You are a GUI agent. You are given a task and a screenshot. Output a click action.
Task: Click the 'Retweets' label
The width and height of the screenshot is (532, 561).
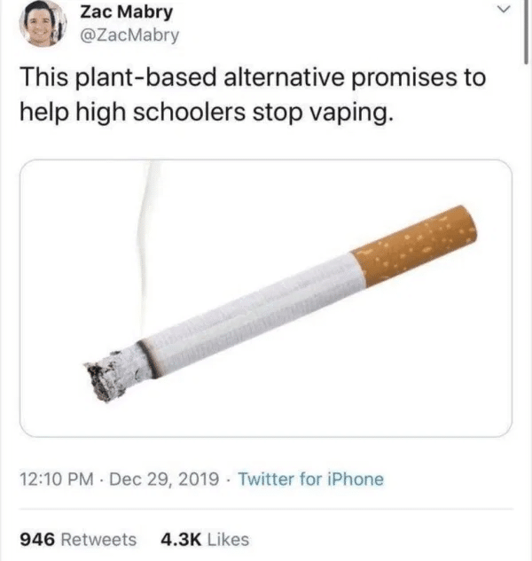(98, 539)
